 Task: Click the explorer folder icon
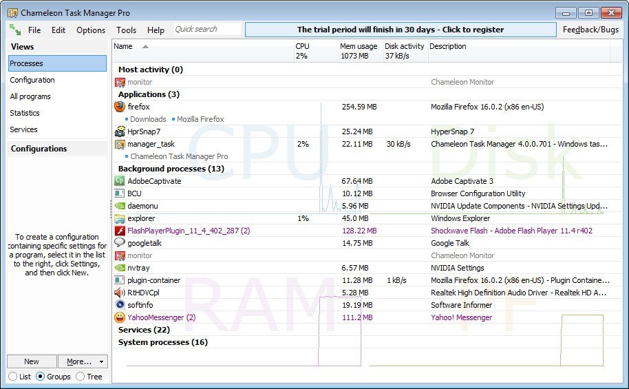pos(120,218)
